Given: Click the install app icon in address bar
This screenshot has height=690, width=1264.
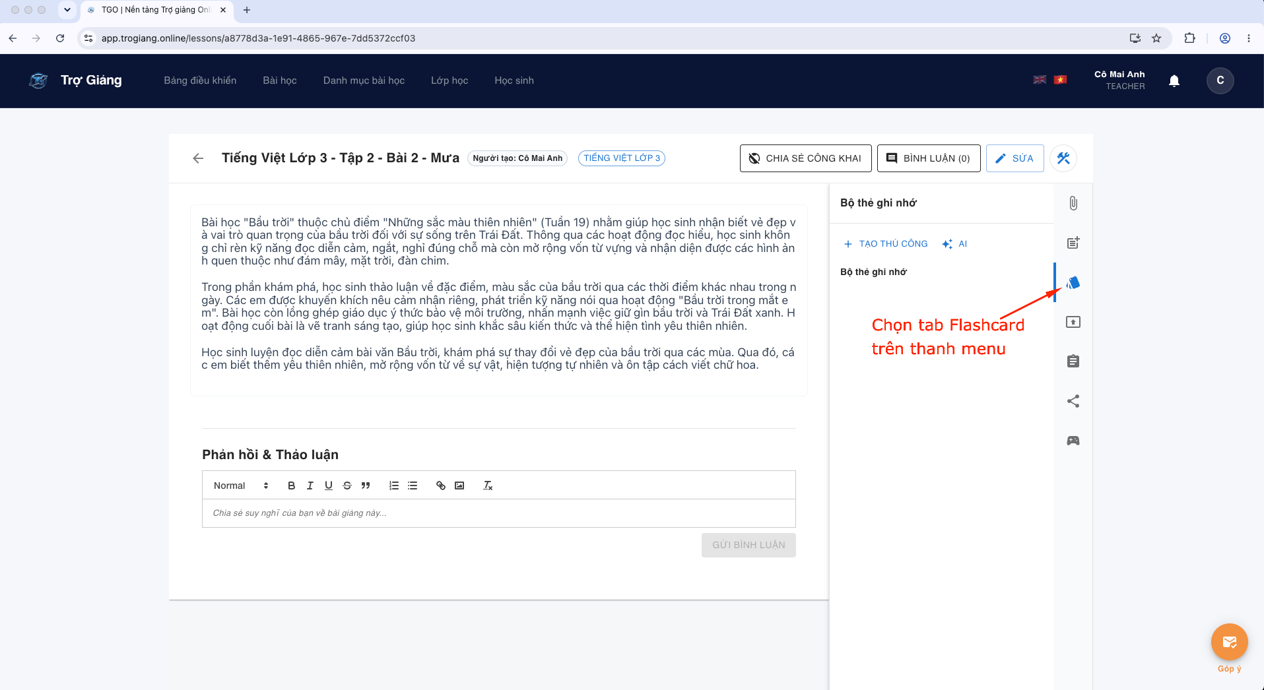Looking at the screenshot, I should [x=1135, y=38].
